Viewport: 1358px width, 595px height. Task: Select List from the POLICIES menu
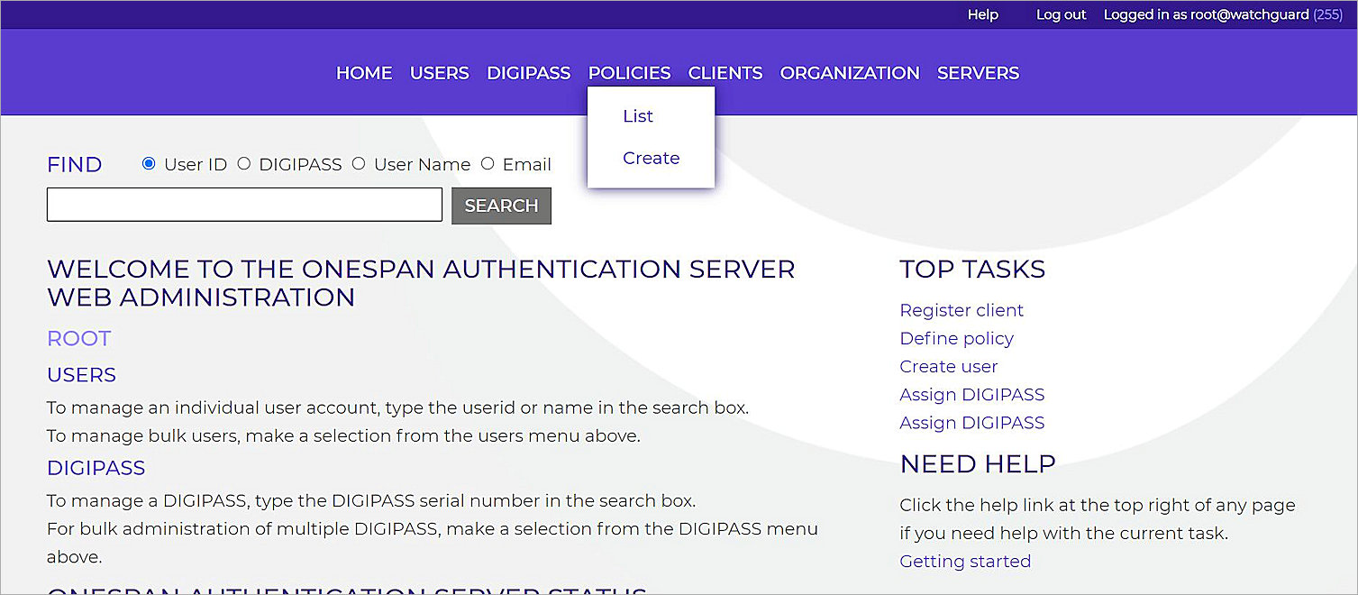[x=637, y=115]
